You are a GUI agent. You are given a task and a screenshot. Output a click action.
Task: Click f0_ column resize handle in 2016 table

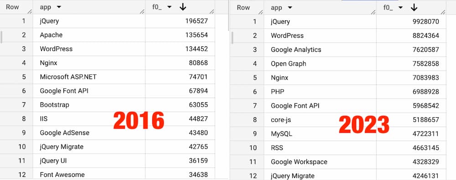212,12
